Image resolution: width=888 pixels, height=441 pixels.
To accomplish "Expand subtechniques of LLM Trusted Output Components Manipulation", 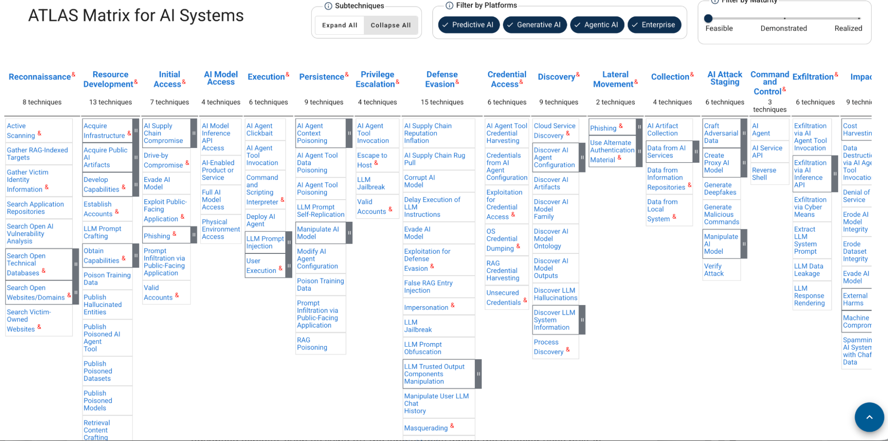I will [478, 374].
